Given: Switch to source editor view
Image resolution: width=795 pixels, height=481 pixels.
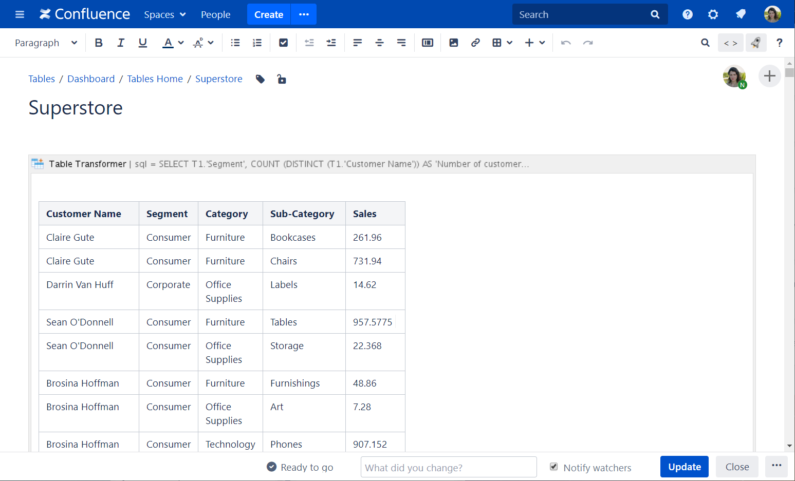Looking at the screenshot, I should click(x=730, y=43).
